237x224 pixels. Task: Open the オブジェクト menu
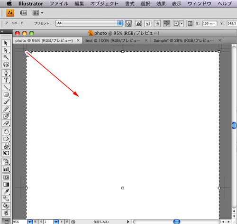pyautogui.click(x=104, y=3)
